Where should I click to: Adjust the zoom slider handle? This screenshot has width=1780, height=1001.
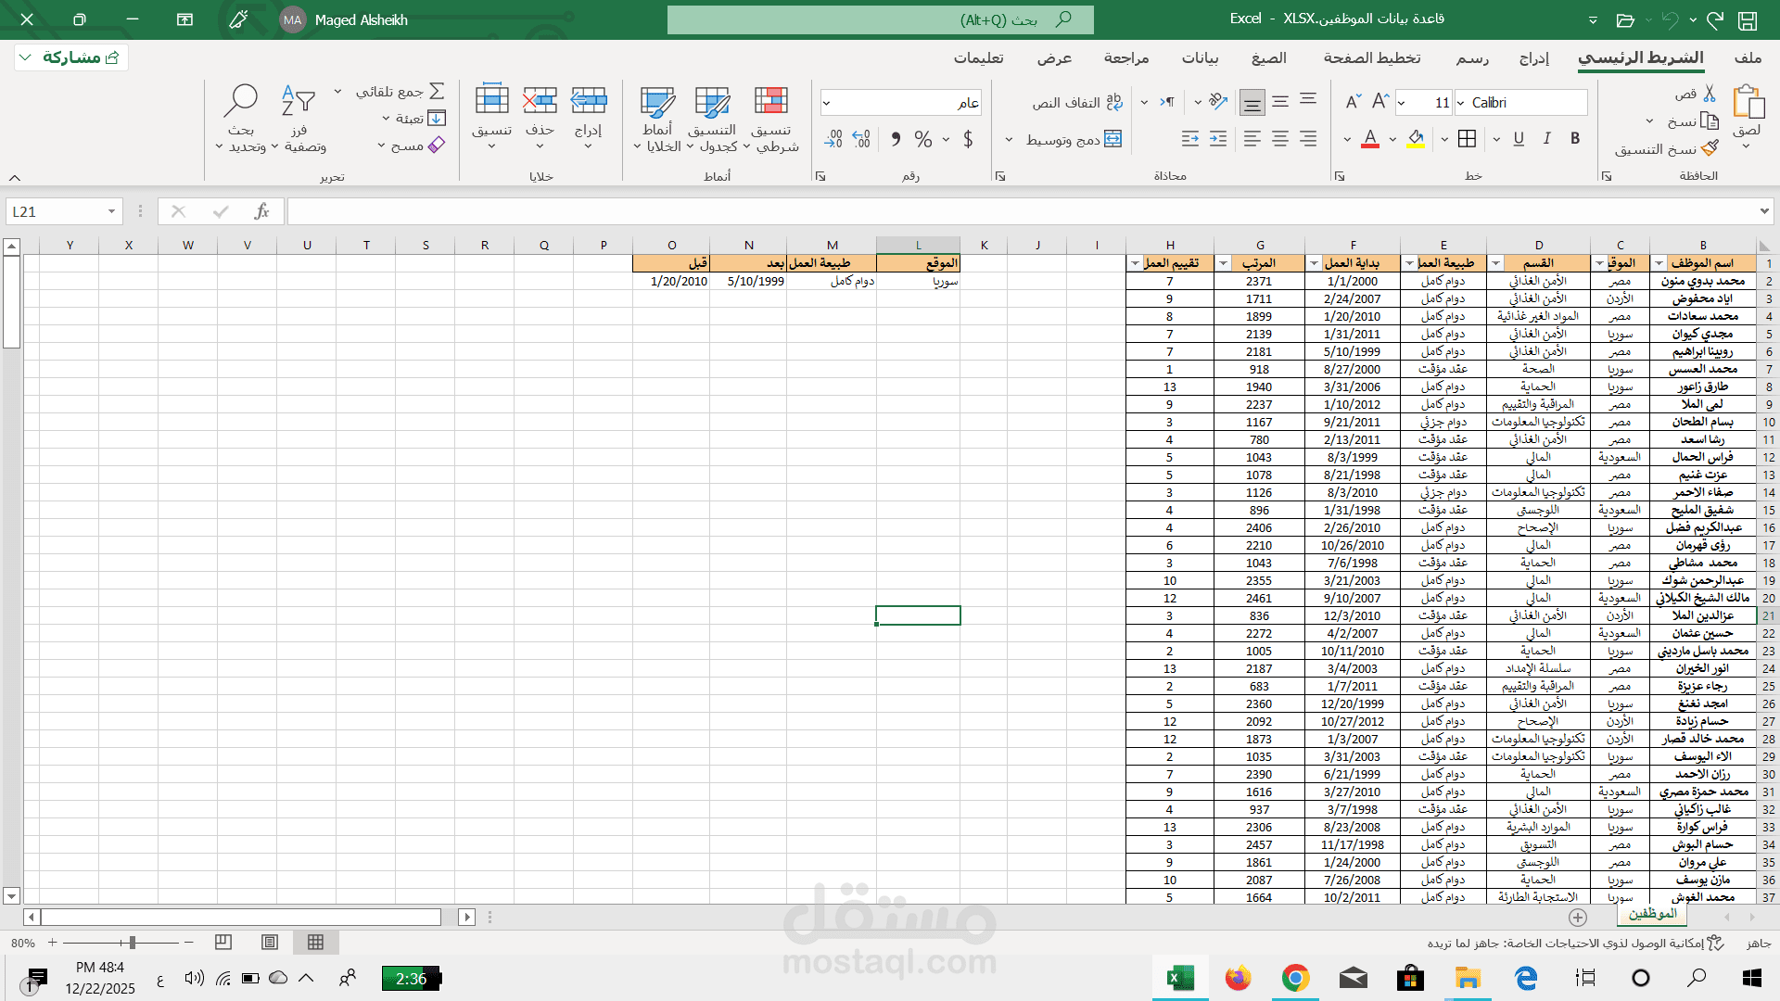[133, 943]
